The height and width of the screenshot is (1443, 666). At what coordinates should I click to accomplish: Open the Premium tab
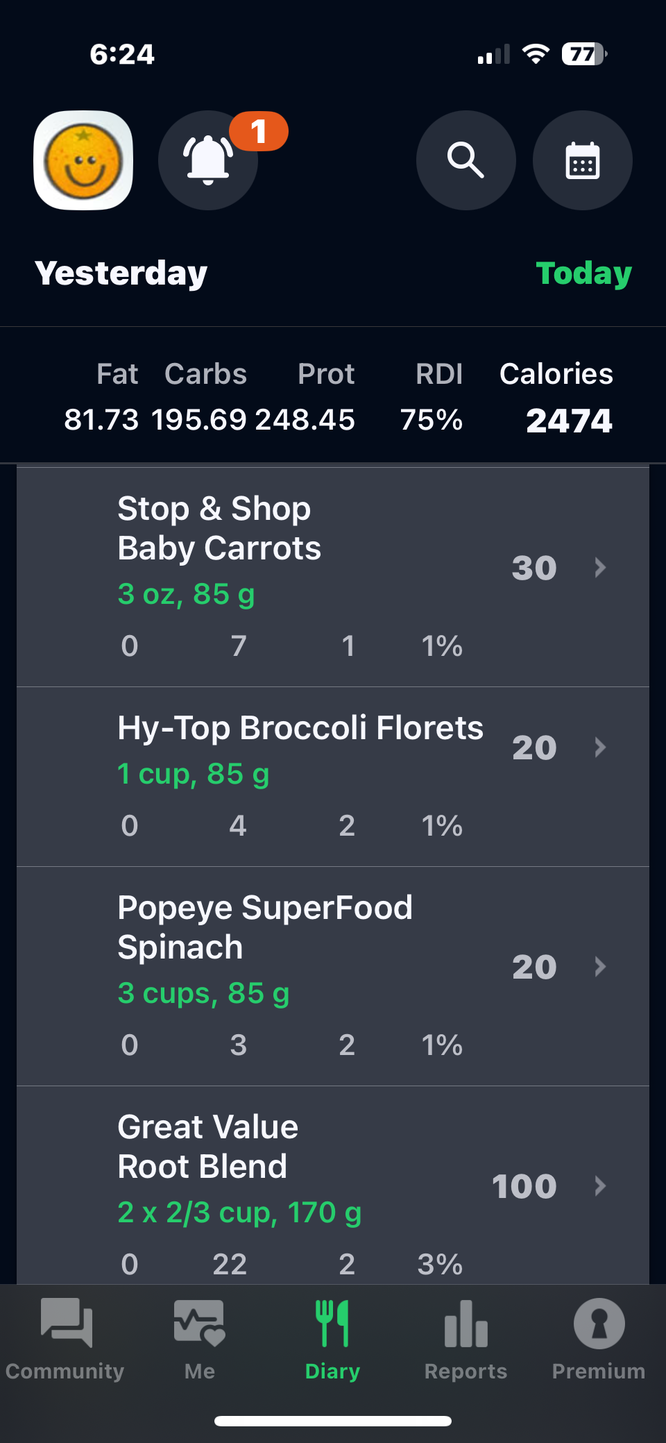click(598, 1337)
